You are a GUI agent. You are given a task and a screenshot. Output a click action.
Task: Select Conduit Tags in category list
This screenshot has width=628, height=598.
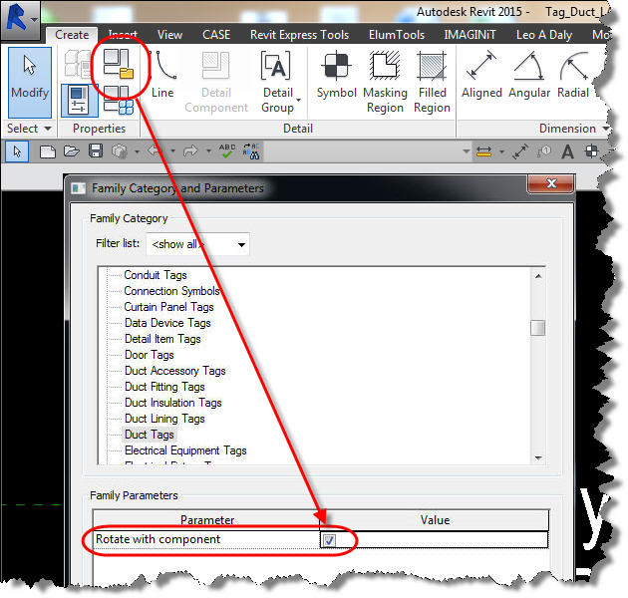[x=156, y=275]
